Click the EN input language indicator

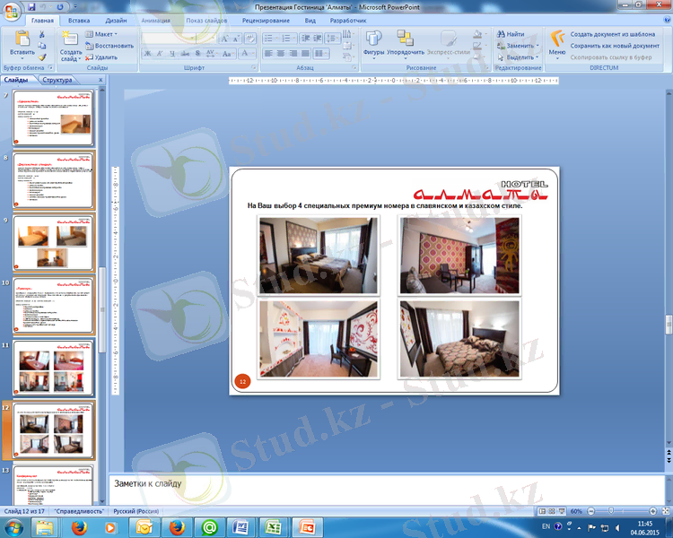pos(546,526)
